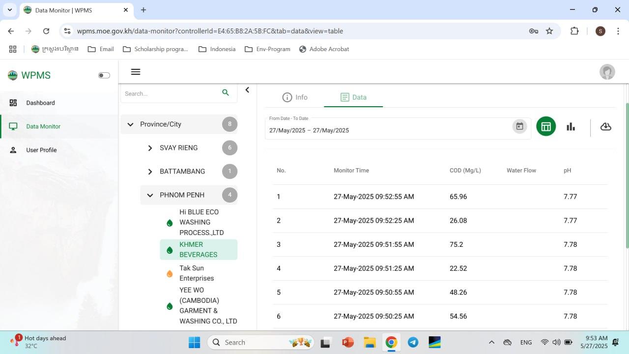Open the Chrome tab search dropdown
This screenshot has height=354, width=629.
pos(9,10)
